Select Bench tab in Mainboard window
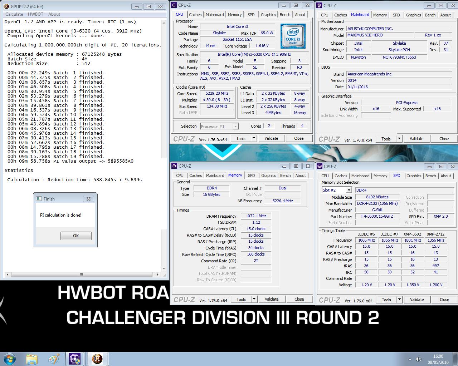This screenshot has height=366, width=458. click(430, 15)
